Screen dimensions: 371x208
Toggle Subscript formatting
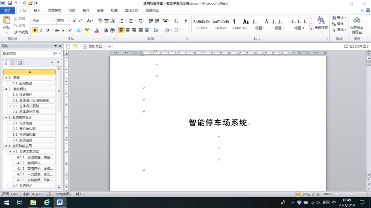click(x=63, y=30)
